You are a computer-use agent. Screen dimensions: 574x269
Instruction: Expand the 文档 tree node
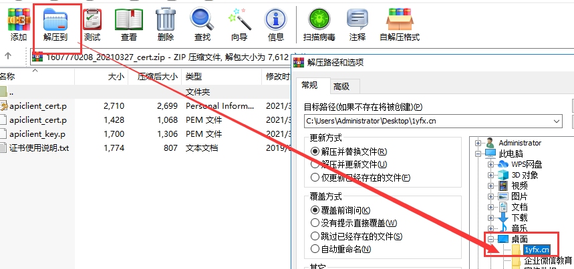[490, 207]
